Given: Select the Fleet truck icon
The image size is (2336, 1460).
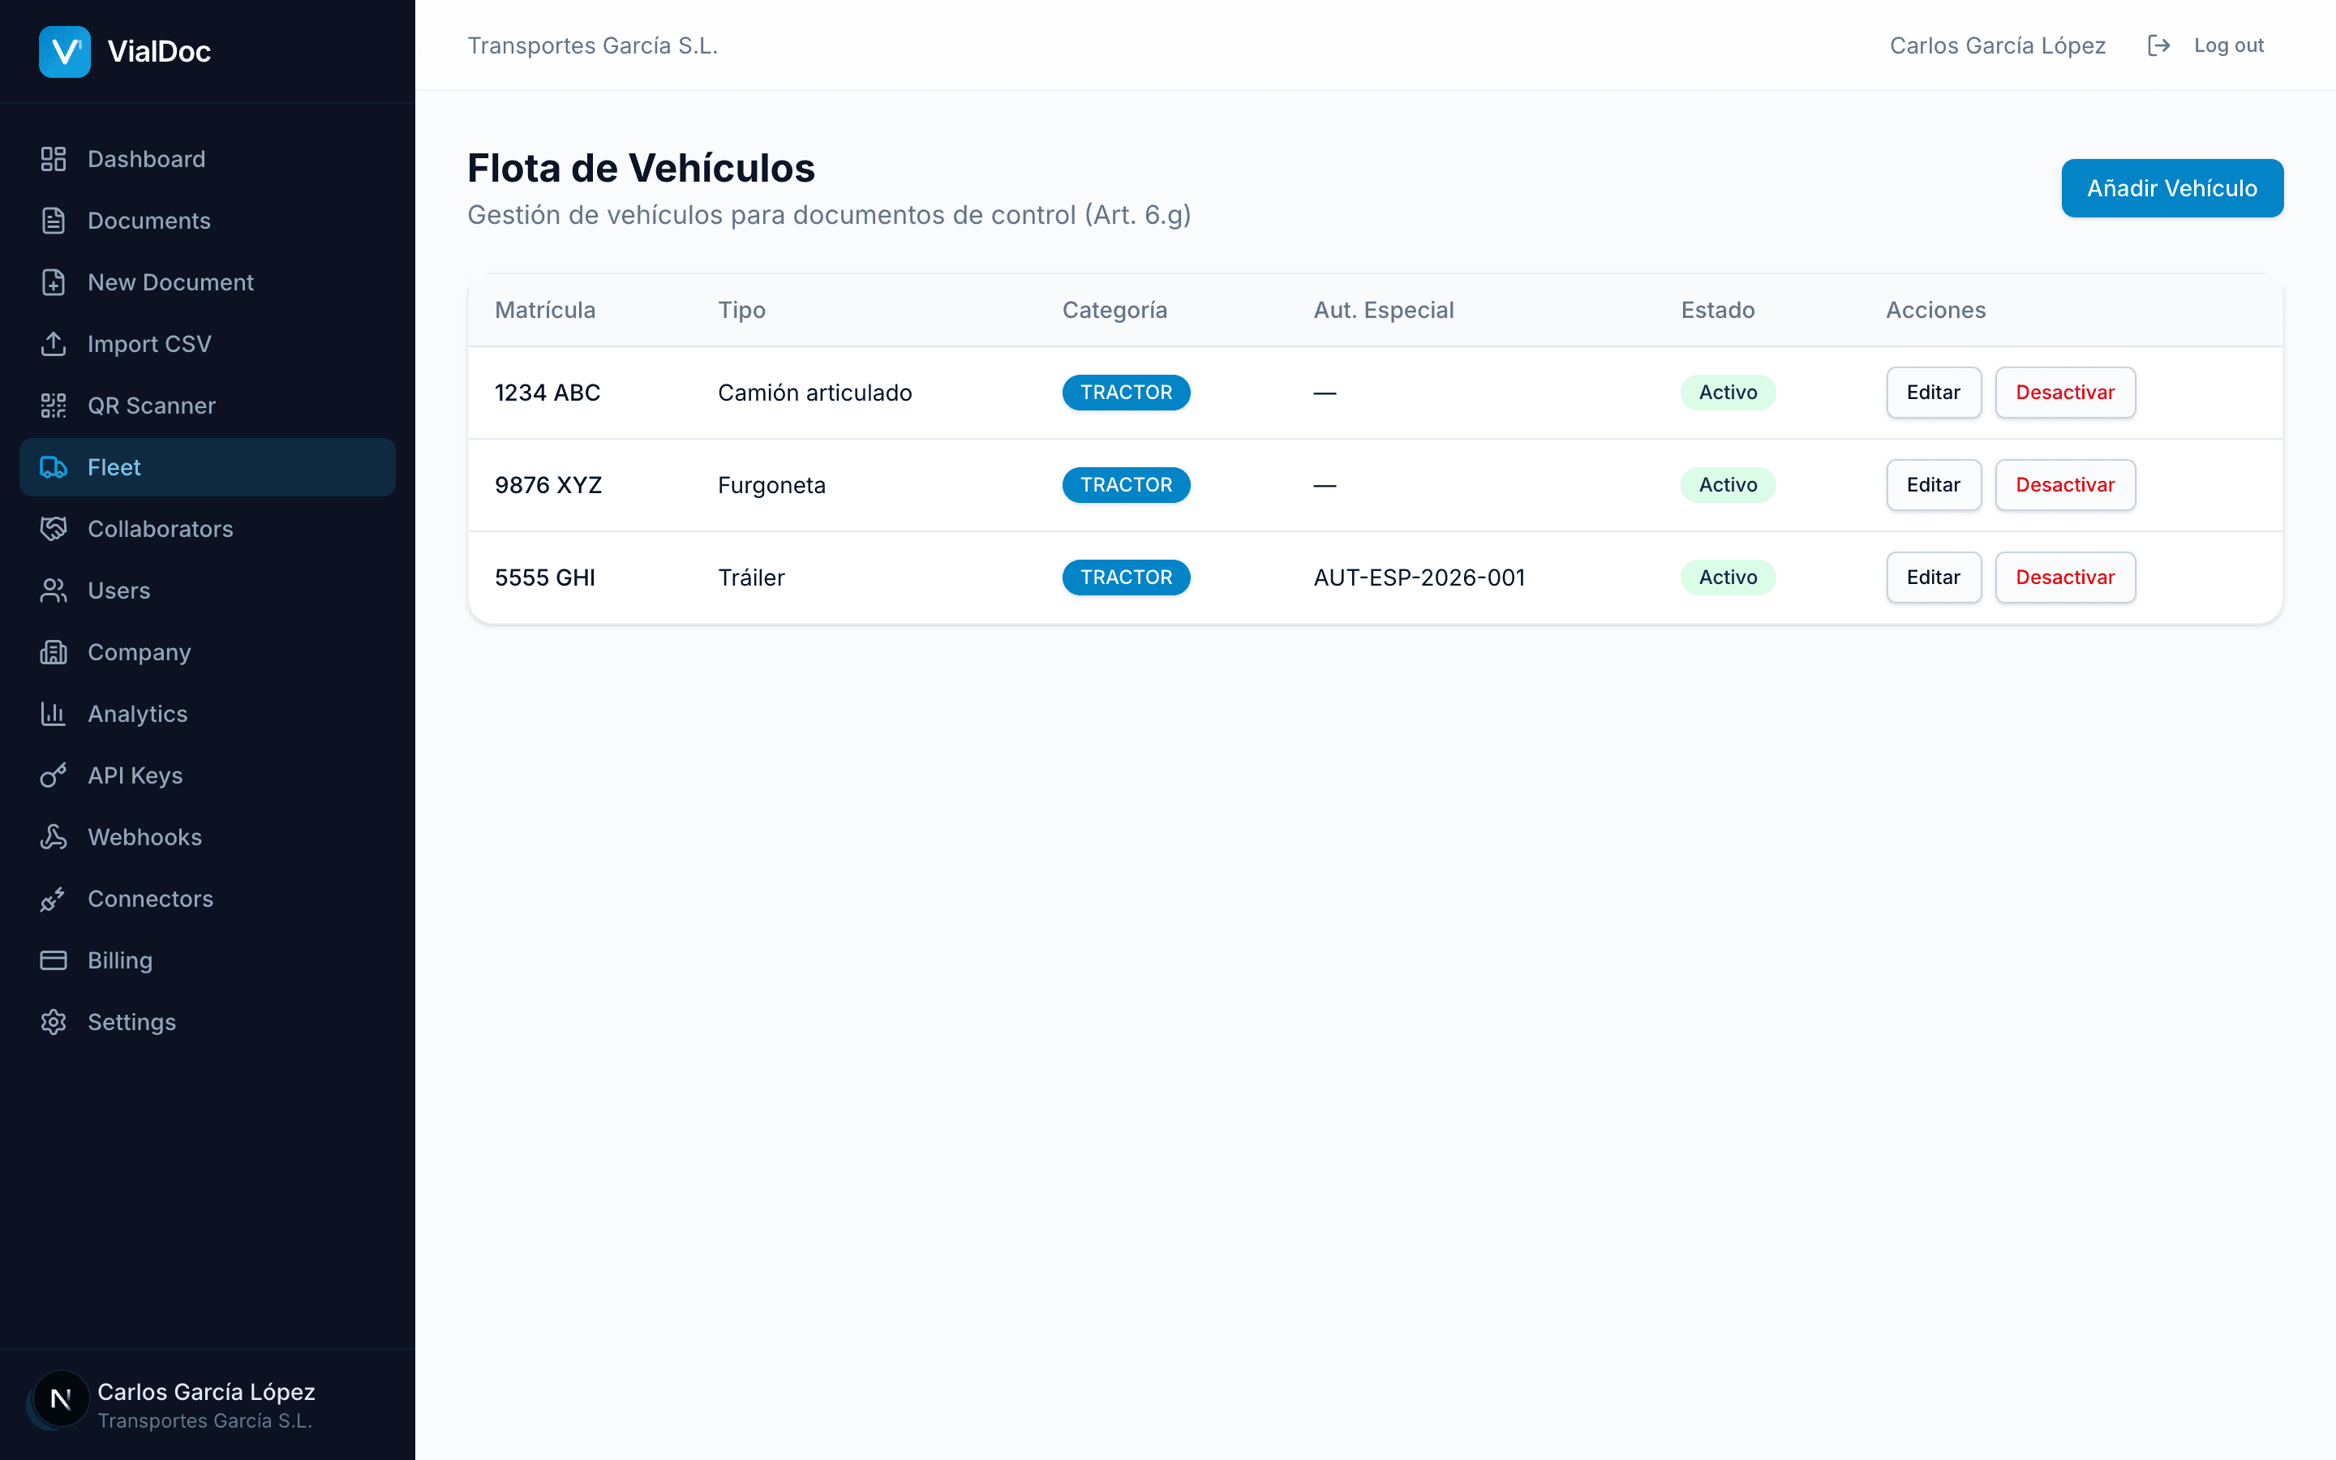Looking at the screenshot, I should pos(53,466).
